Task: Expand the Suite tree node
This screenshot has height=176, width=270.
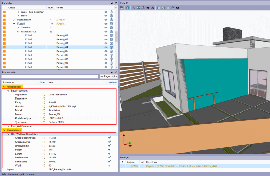Action: point(18,16)
